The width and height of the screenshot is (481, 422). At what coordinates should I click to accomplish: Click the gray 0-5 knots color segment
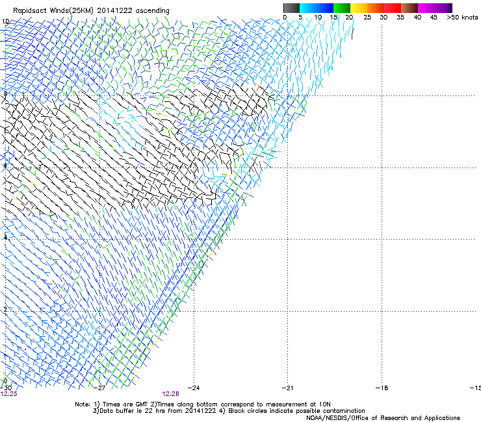[x=291, y=8]
